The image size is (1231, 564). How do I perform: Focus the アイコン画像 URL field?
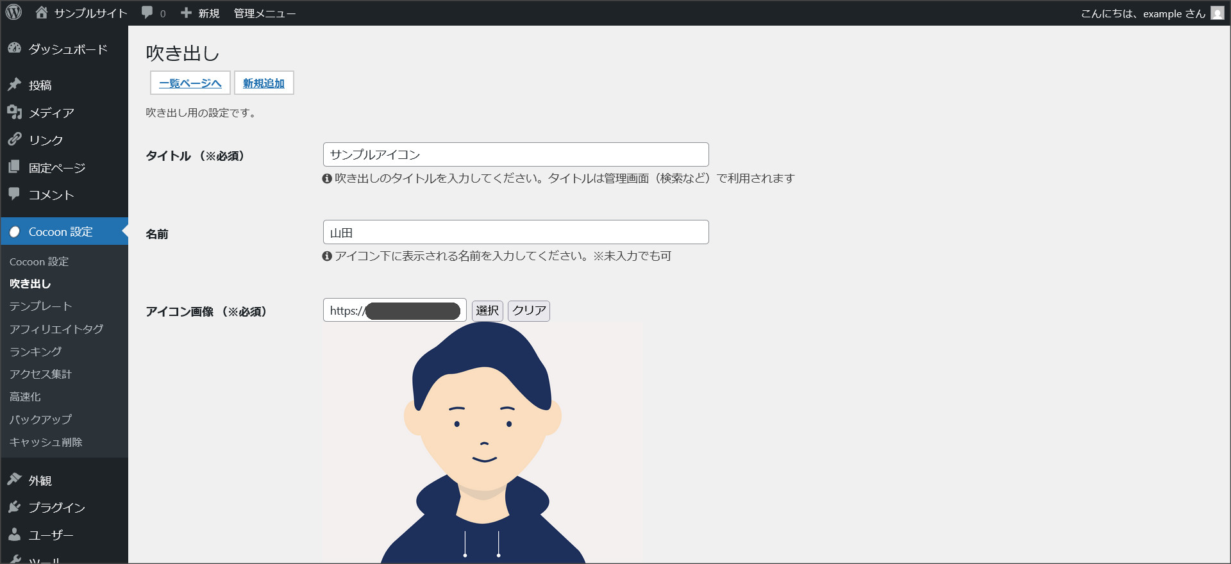(395, 310)
